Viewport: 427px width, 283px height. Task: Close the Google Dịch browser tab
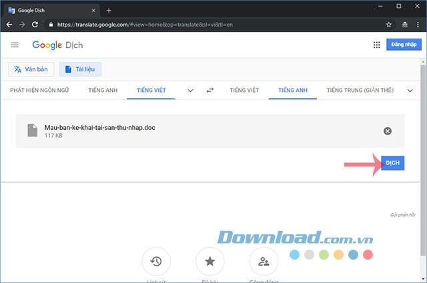click(x=93, y=11)
